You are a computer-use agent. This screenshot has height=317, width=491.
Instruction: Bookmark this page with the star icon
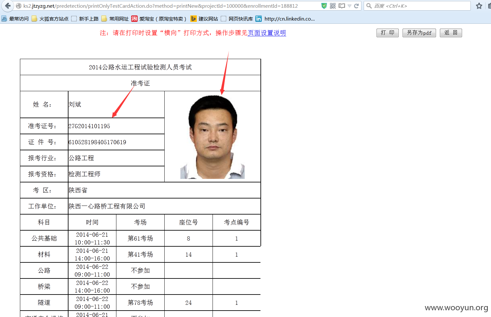click(479, 6)
